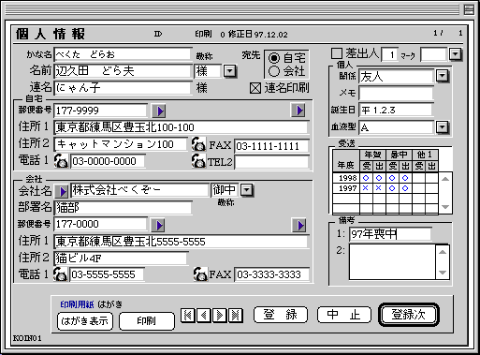The image size is (480, 355).
Task: Click the company phone field 03-5555-5555
Action: [107, 274]
